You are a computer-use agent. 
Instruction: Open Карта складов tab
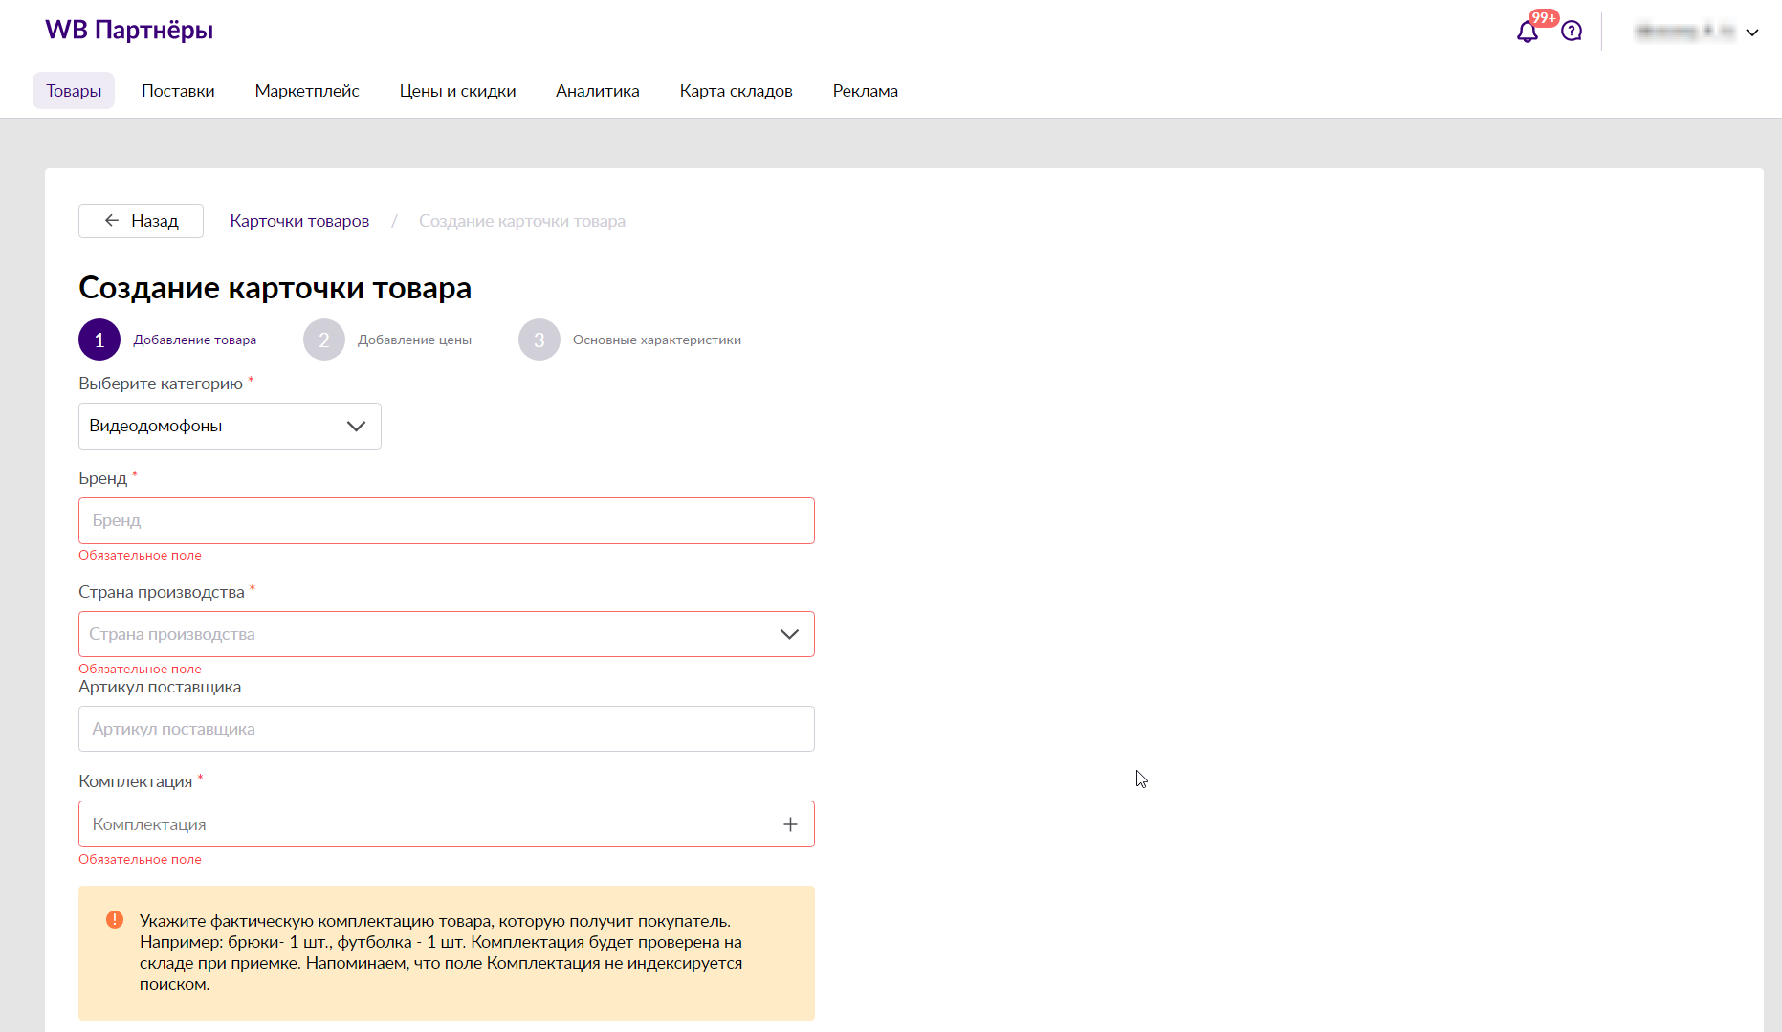click(x=736, y=91)
